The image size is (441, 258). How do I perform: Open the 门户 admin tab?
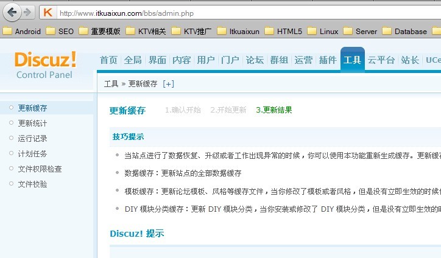[230, 60]
